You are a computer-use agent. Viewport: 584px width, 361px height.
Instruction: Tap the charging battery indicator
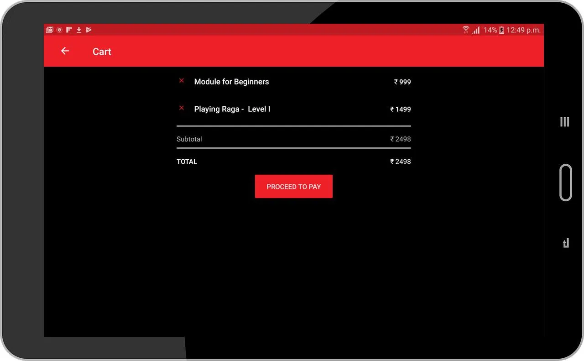(501, 29)
